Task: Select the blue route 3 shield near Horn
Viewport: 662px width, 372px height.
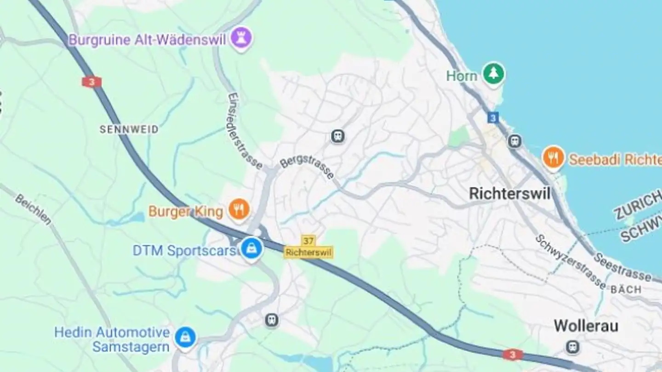Action: pyautogui.click(x=493, y=118)
